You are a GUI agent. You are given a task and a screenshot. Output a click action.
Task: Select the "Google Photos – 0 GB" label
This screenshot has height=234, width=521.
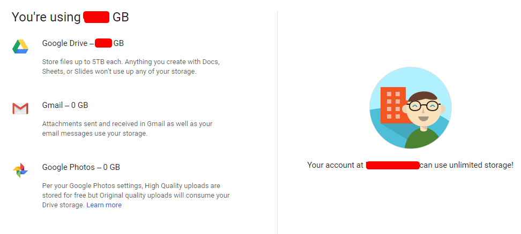click(x=81, y=167)
